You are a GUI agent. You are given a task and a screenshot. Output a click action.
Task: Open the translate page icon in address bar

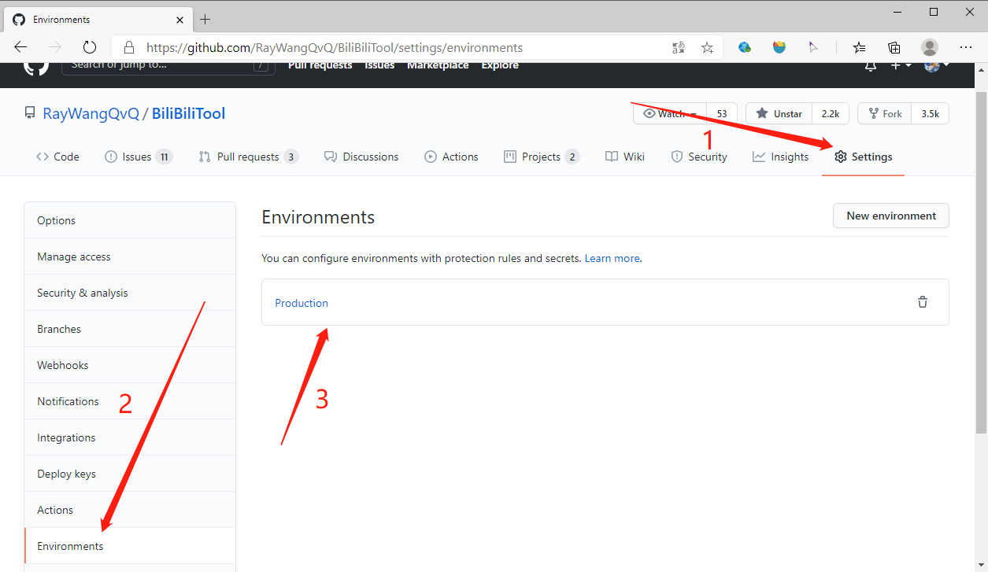679,47
